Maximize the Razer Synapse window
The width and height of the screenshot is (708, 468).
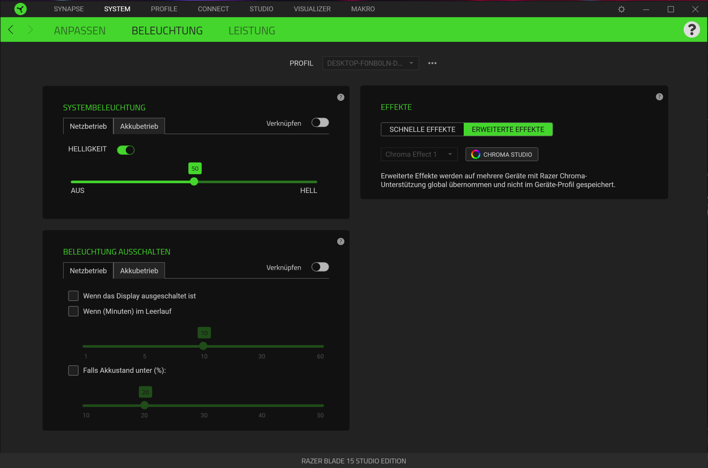671,9
